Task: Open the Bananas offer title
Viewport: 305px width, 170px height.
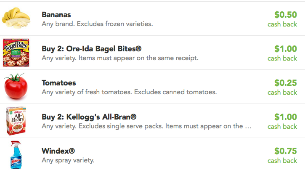Action: tap(56, 15)
